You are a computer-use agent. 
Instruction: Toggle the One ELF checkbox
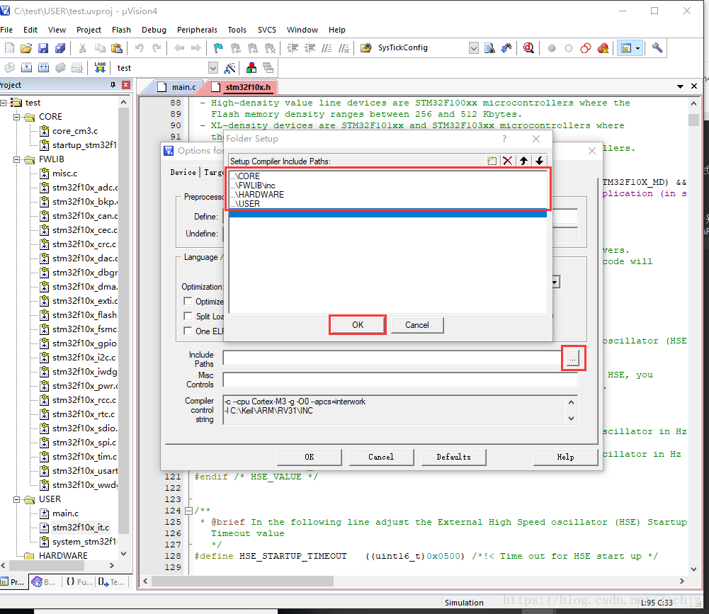point(188,331)
